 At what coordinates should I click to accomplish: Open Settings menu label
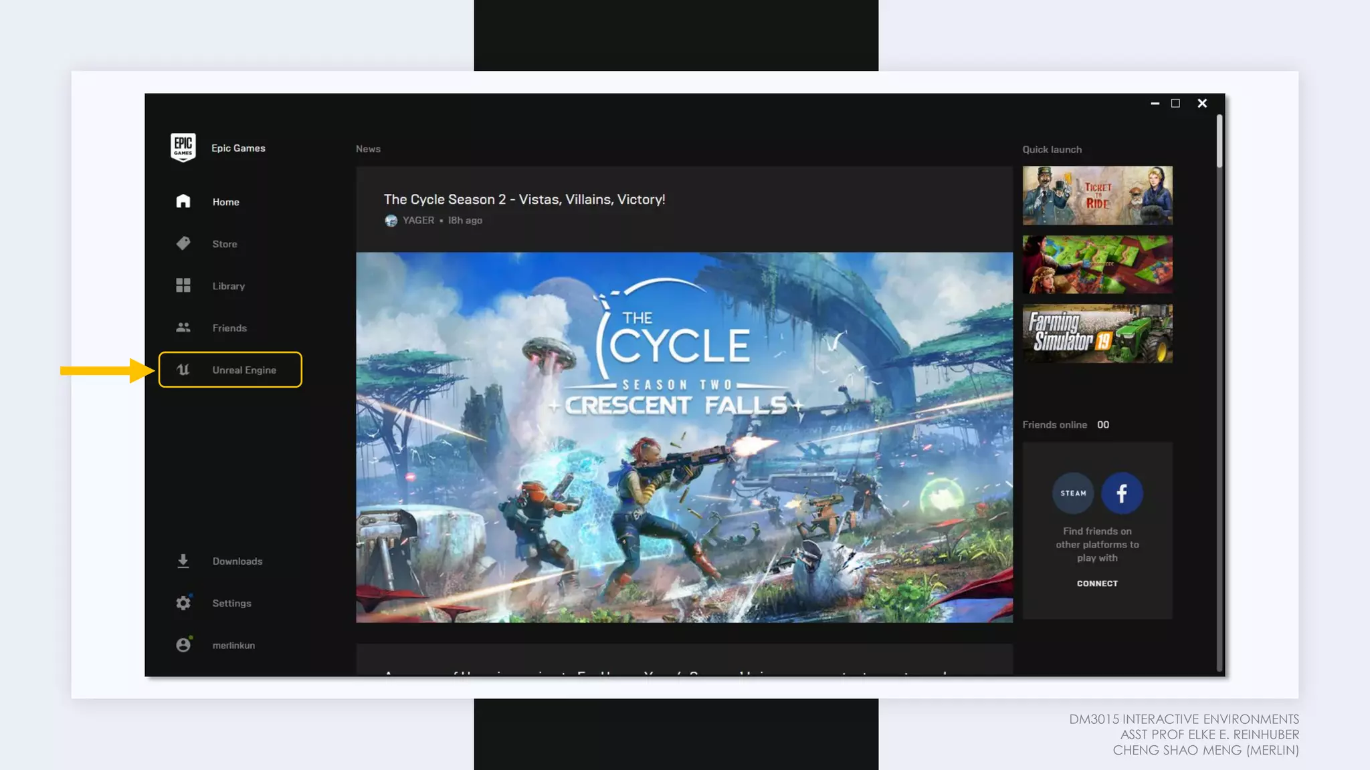pos(232,604)
